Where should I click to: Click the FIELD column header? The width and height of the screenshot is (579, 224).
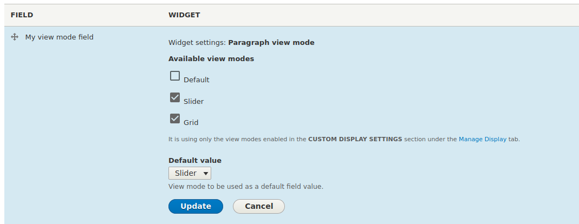pyautogui.click(x=22, y=15)
